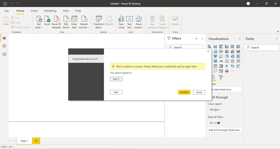Click the Sign in button
The height and width of the screenshot is (149, 280).
coord(116,79)
